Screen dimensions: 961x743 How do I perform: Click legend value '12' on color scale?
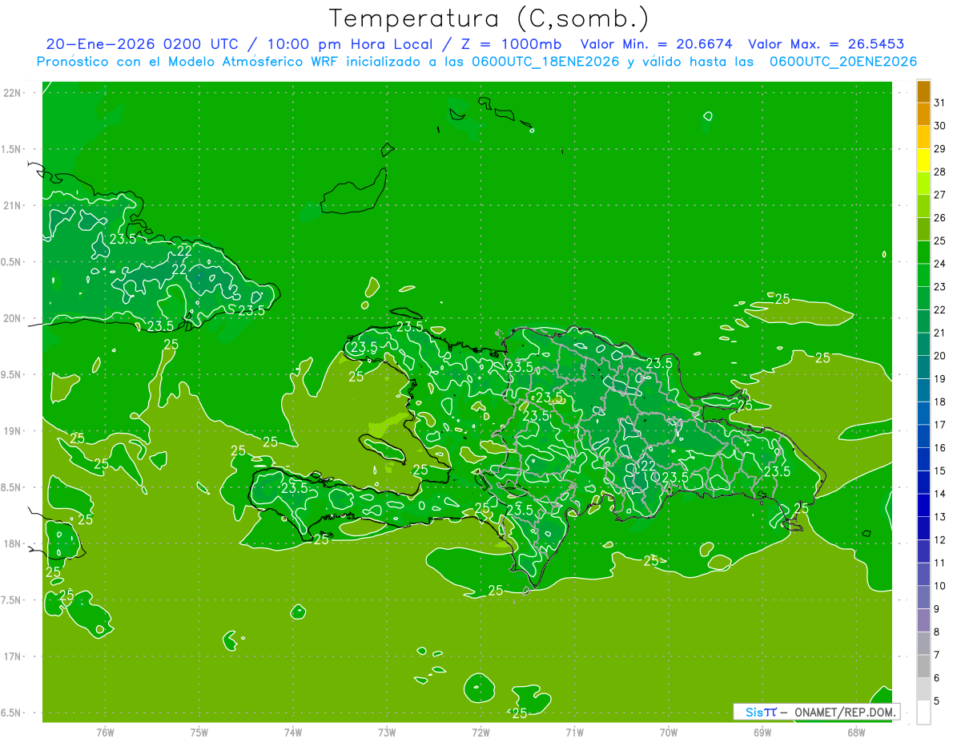pyautogui.click(x=939, y=540)
